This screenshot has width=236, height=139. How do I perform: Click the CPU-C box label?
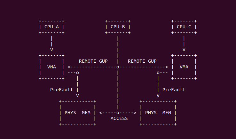184,27
